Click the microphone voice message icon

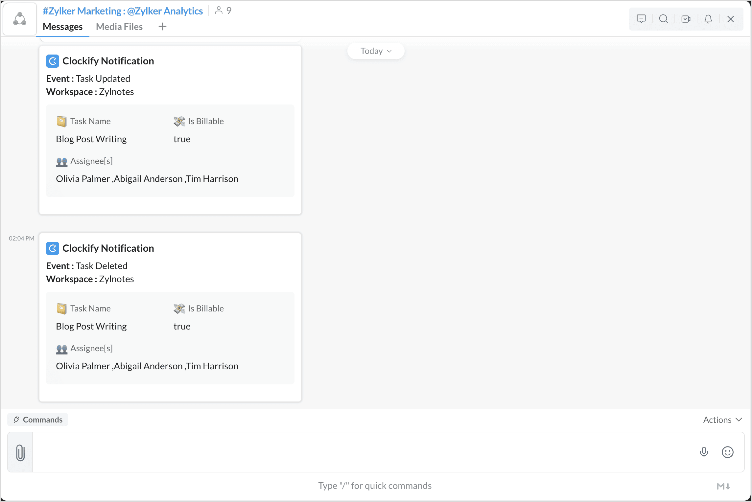coord(704,452)
